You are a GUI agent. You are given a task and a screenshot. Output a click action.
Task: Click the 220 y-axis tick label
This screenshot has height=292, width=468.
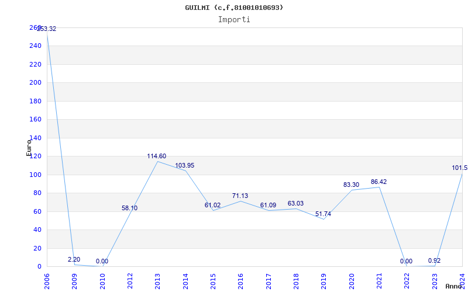pos(35,64)
